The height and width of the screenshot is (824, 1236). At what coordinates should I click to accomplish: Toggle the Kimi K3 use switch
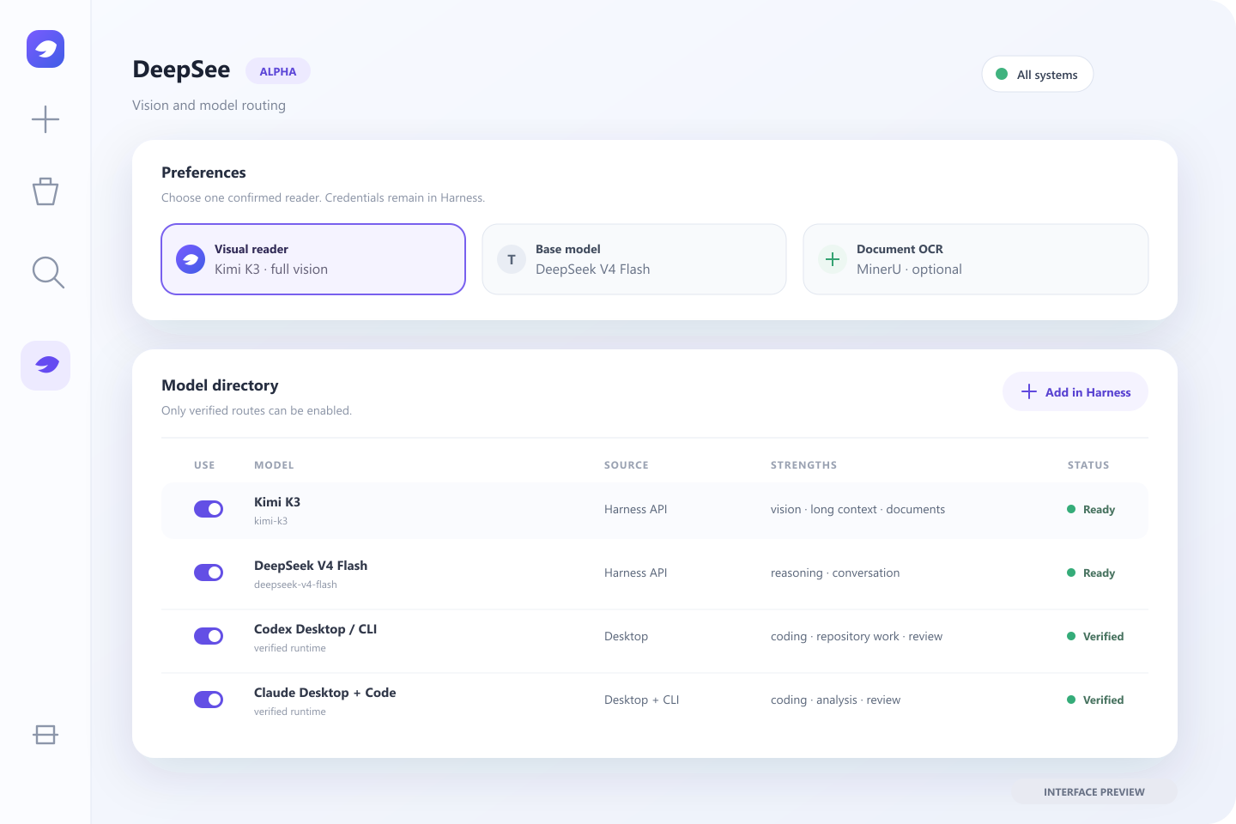coord(209,509)
